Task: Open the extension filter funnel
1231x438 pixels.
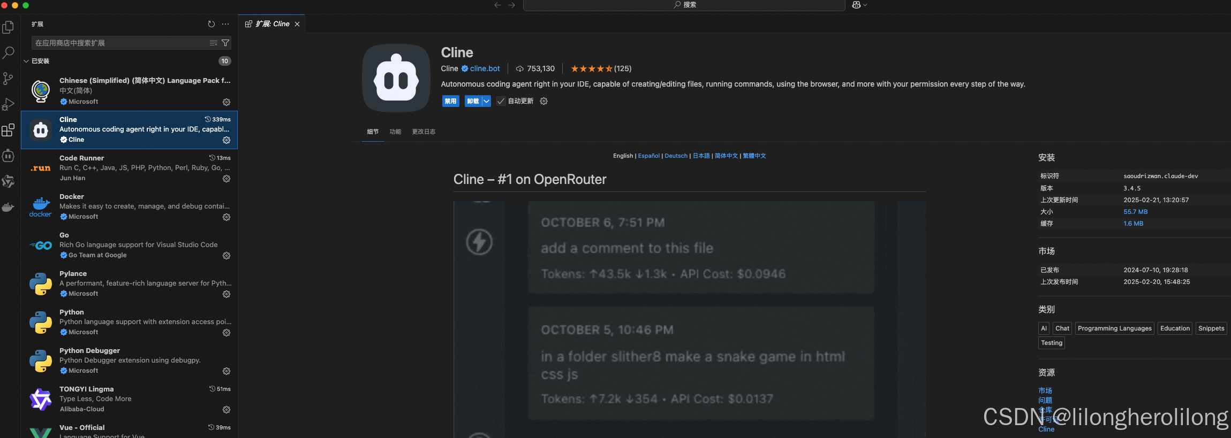Action: click(x=225, y=43)
